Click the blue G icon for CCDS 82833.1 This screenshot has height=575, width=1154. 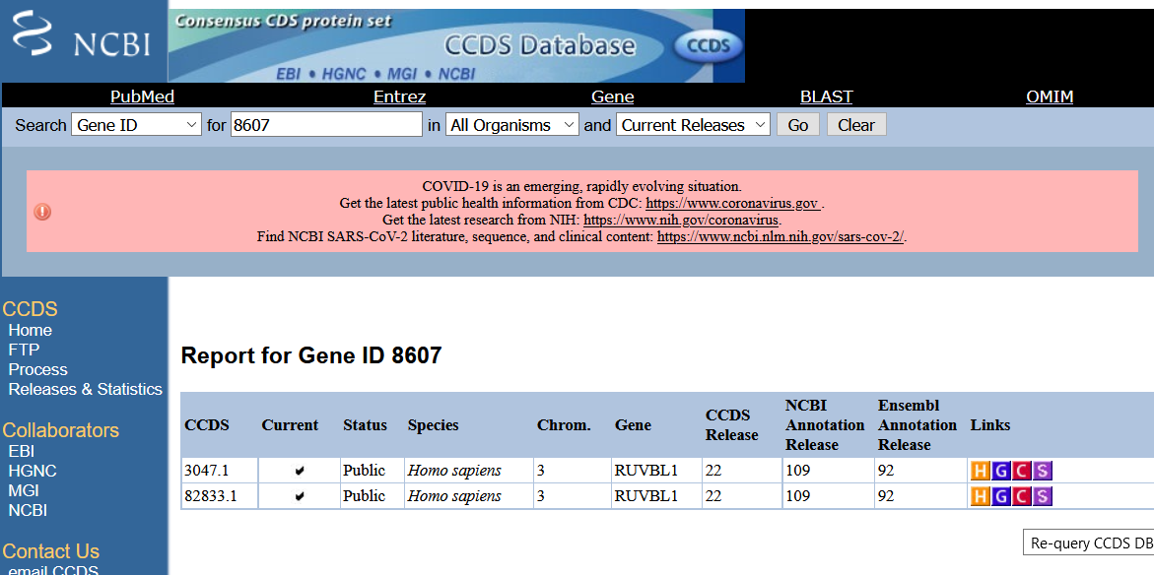(1001, 496)
